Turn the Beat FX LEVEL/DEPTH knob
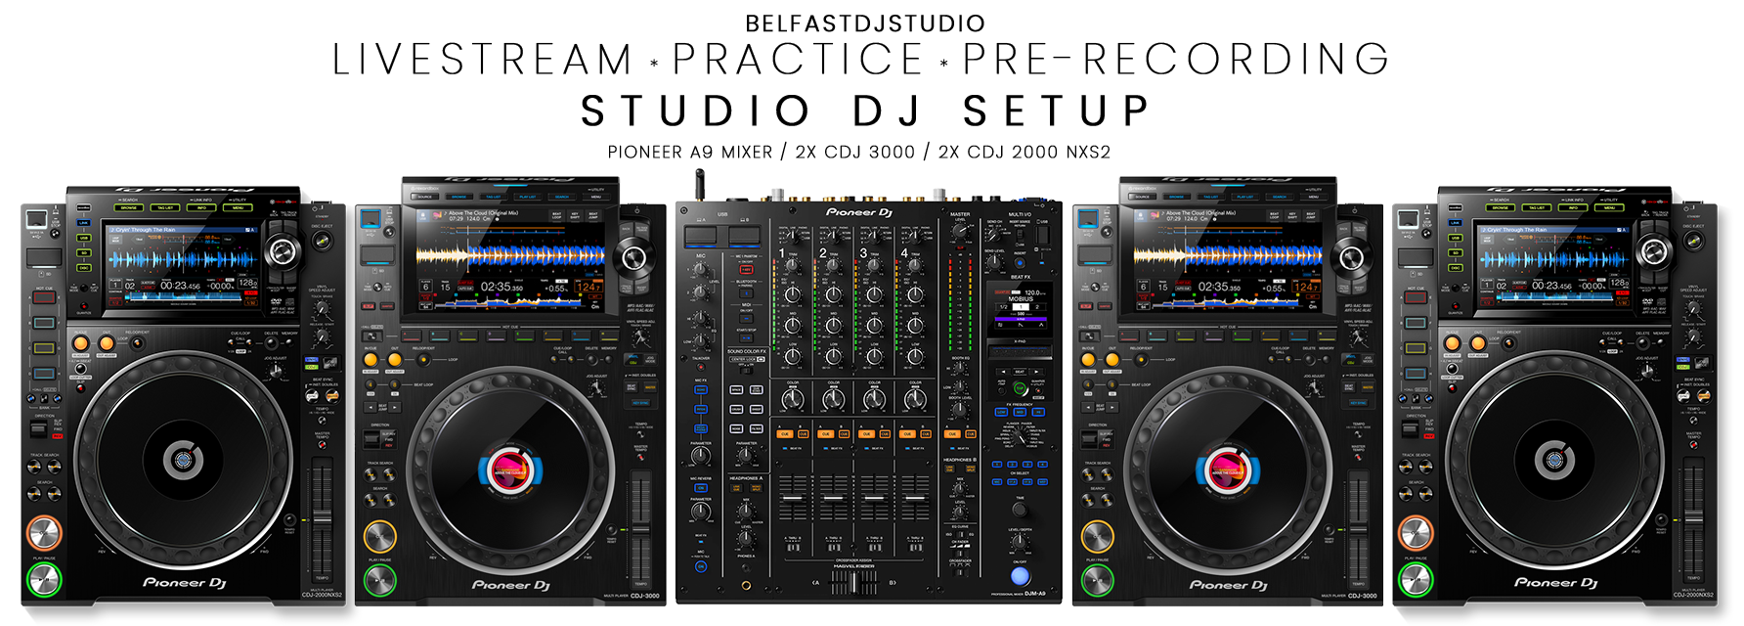The width and height of the screenshot is (1744, 626). coord(1020,541)
